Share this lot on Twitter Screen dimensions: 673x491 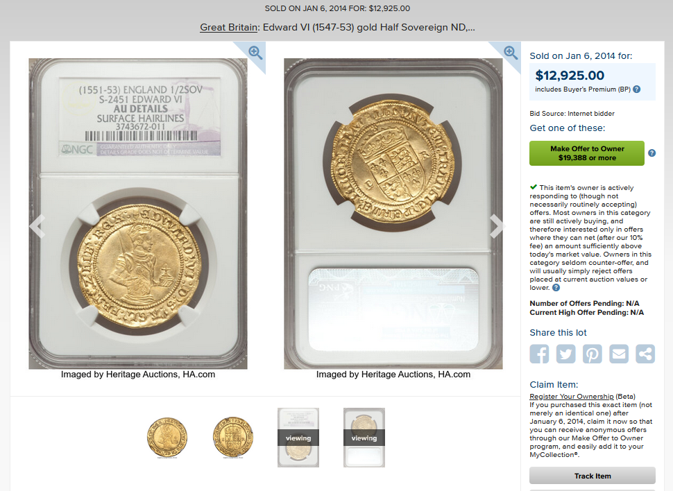click(565, 354)
